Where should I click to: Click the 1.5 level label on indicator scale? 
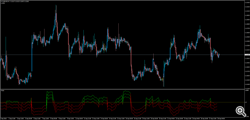tap(246, 102)
